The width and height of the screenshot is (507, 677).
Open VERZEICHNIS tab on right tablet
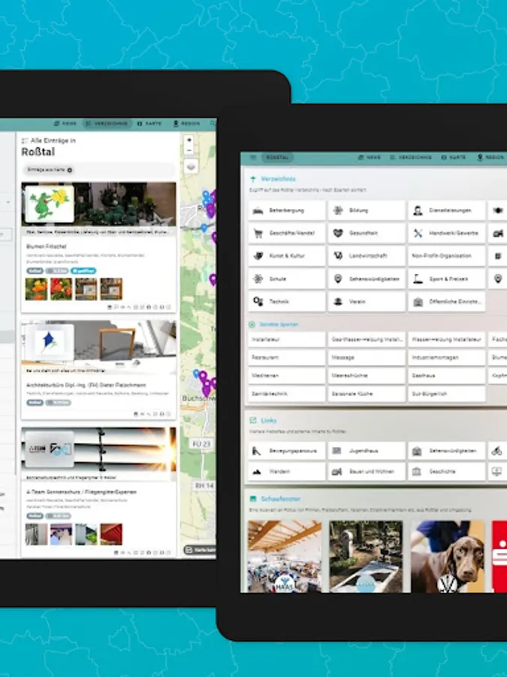coord(411,158)
